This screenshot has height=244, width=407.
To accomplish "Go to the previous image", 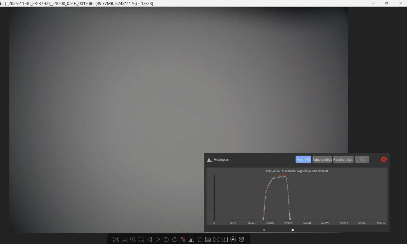I will click(x=150, y=239).
